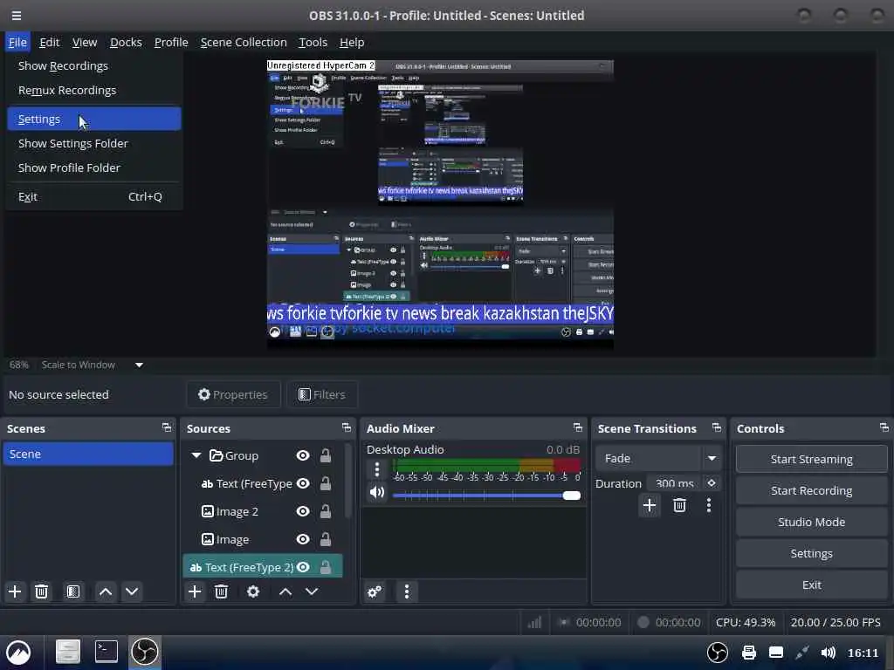Image resolution: width=894 pixels, height=670 pixels.
Task: Move scene up arrow in Scenes dock
Action: [106, 591]
